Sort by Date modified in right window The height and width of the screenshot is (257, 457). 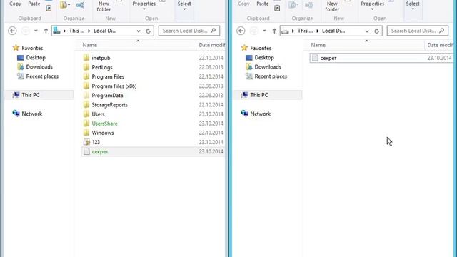[440, 45]
